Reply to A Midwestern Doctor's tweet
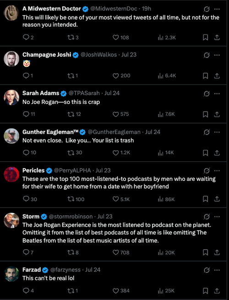Viewport: 229px width, 300px height. [28, 37]
